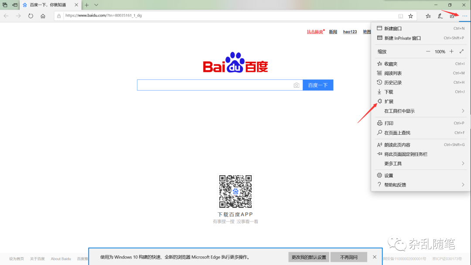Click the 百度一下 search button
471x265 pixels.
point(318,85)
